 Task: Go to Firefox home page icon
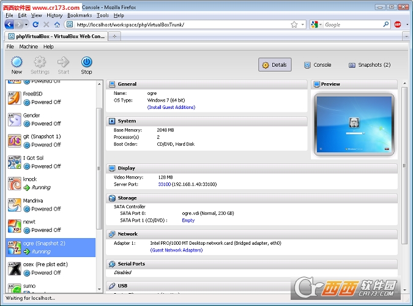[x=57, y=24]
